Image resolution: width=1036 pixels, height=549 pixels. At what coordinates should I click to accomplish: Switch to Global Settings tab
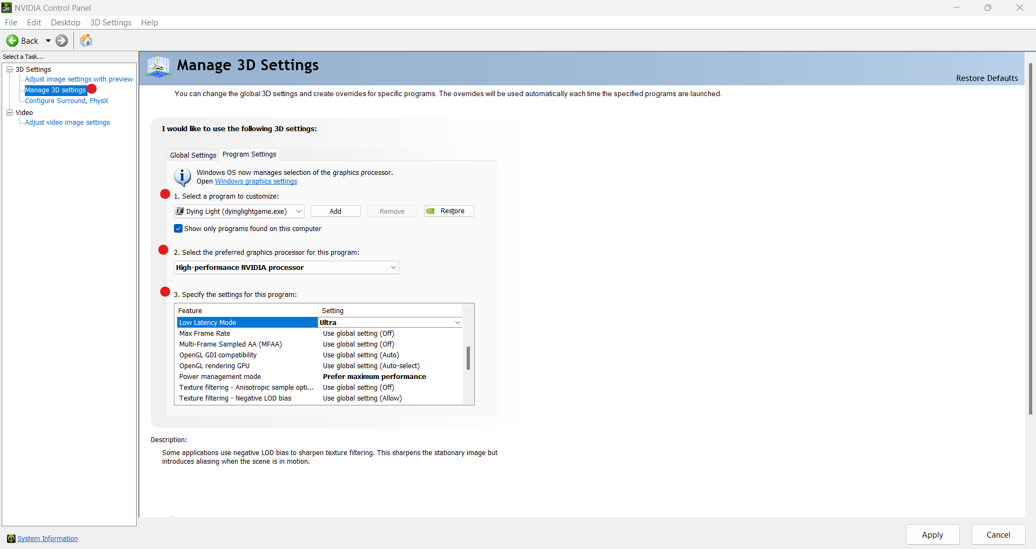pos(193,155)
